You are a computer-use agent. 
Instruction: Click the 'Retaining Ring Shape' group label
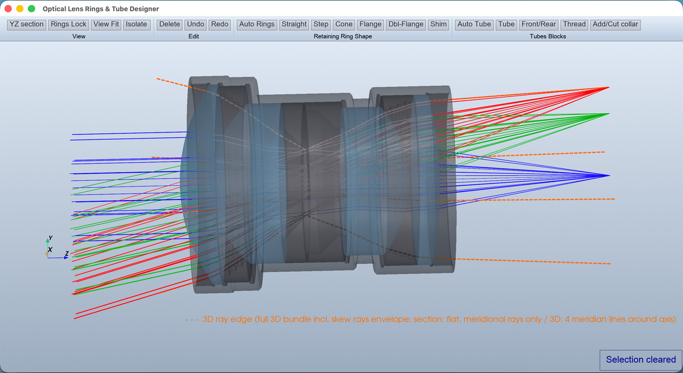pyautogui.click(x=343, y=36)
